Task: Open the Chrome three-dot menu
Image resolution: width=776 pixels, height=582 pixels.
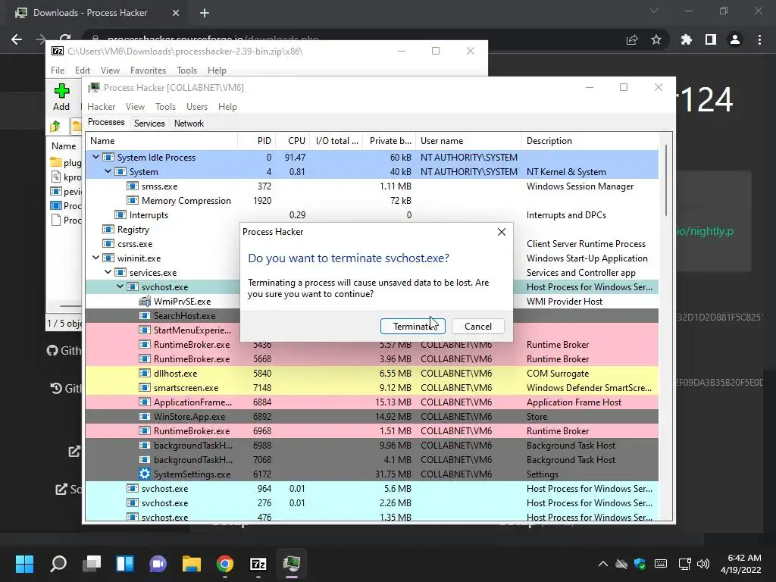Action: click(x=759, y=39)
